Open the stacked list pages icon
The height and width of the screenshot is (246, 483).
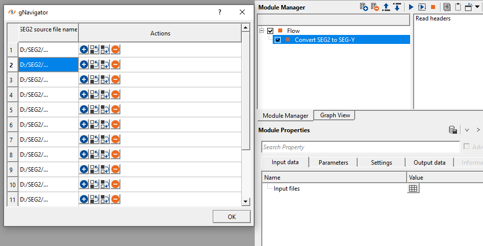[x=447, y=7]
